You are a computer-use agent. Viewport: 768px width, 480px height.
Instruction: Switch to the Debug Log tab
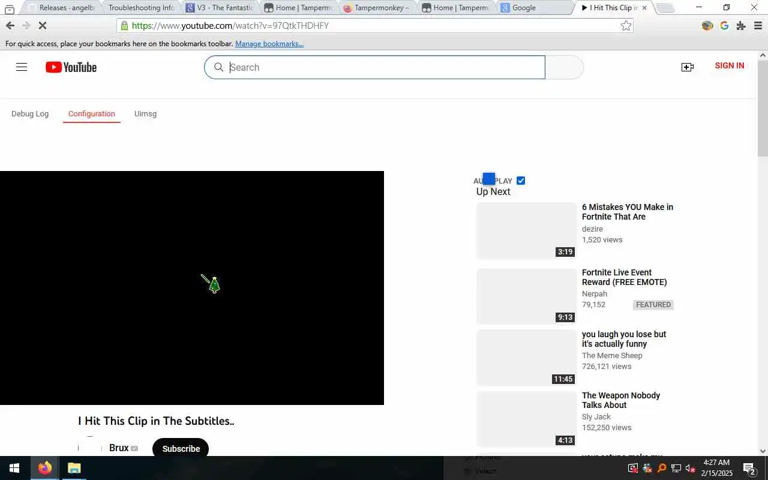30,113
